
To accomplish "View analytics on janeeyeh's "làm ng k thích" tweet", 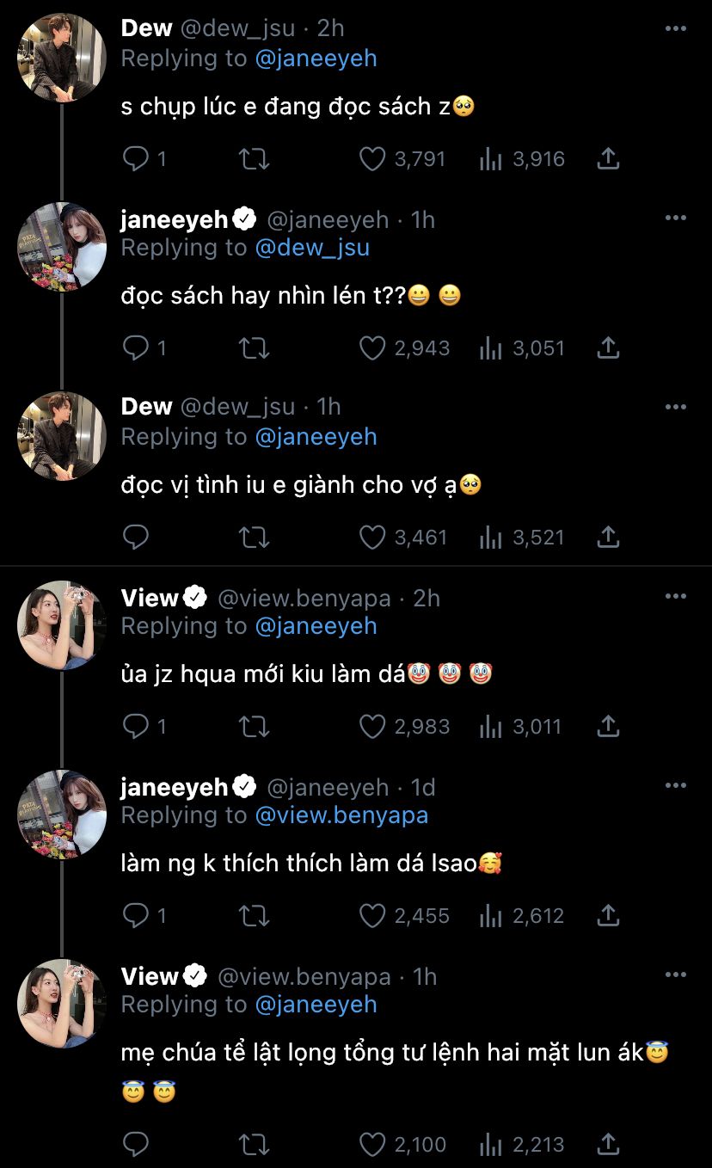I will [x=490, y=916].
